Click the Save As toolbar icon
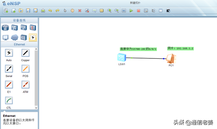 36,10
